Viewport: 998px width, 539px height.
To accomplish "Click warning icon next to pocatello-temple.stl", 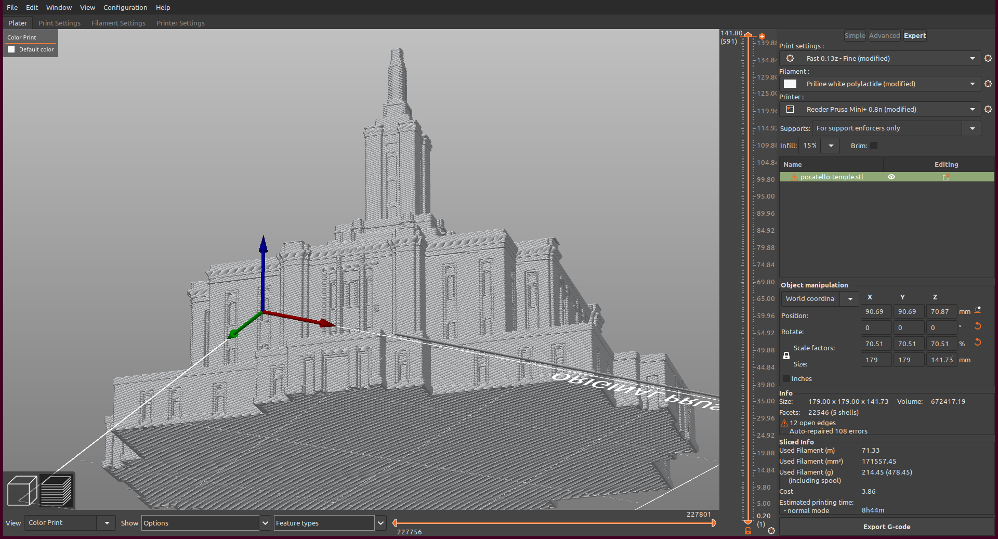I will coord(794,177).
